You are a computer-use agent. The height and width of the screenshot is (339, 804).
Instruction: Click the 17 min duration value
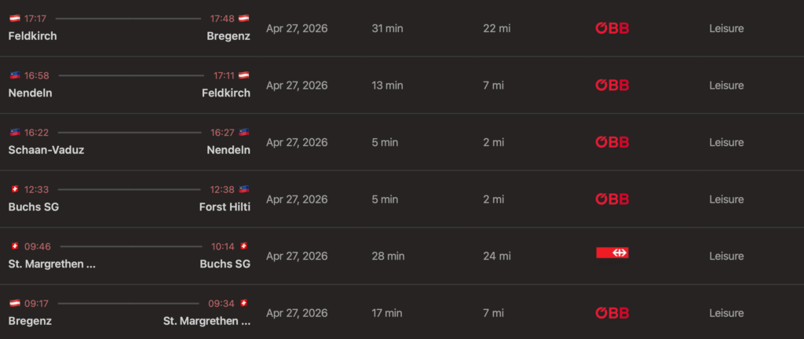point(388,313)
